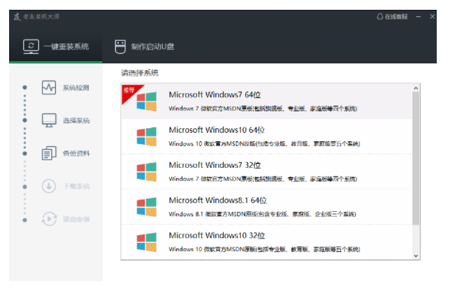Click the 下载系统 download arrow icon
The image size is (457, 289).
[x=49, y=186]
